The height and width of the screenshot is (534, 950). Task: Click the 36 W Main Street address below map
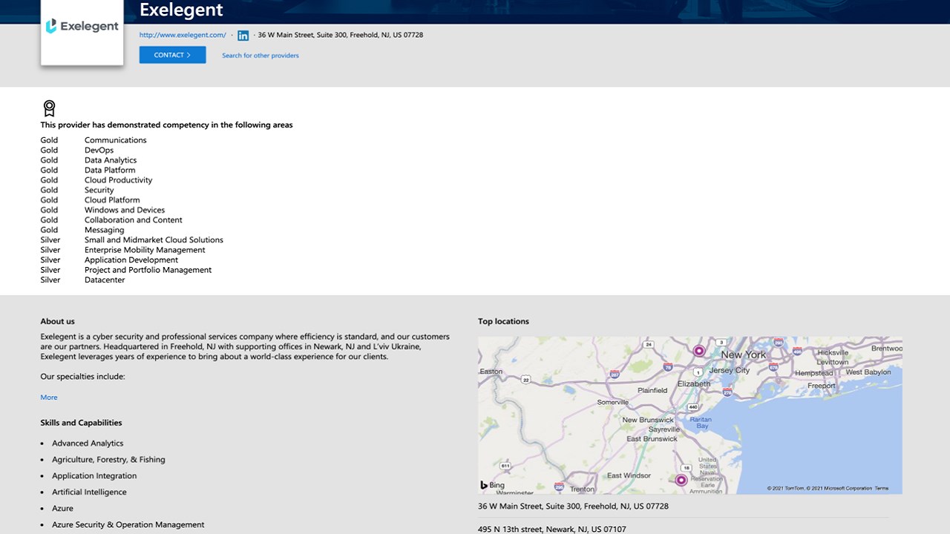(573, 507)
